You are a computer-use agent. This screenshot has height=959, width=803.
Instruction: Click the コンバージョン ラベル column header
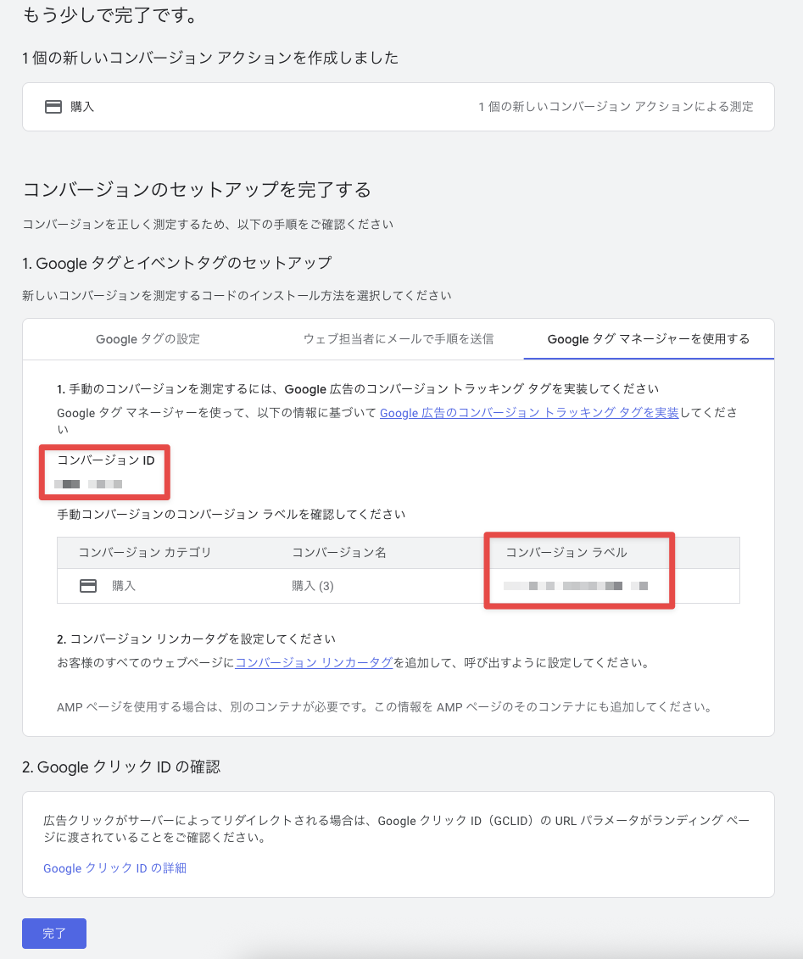[566, 553]
